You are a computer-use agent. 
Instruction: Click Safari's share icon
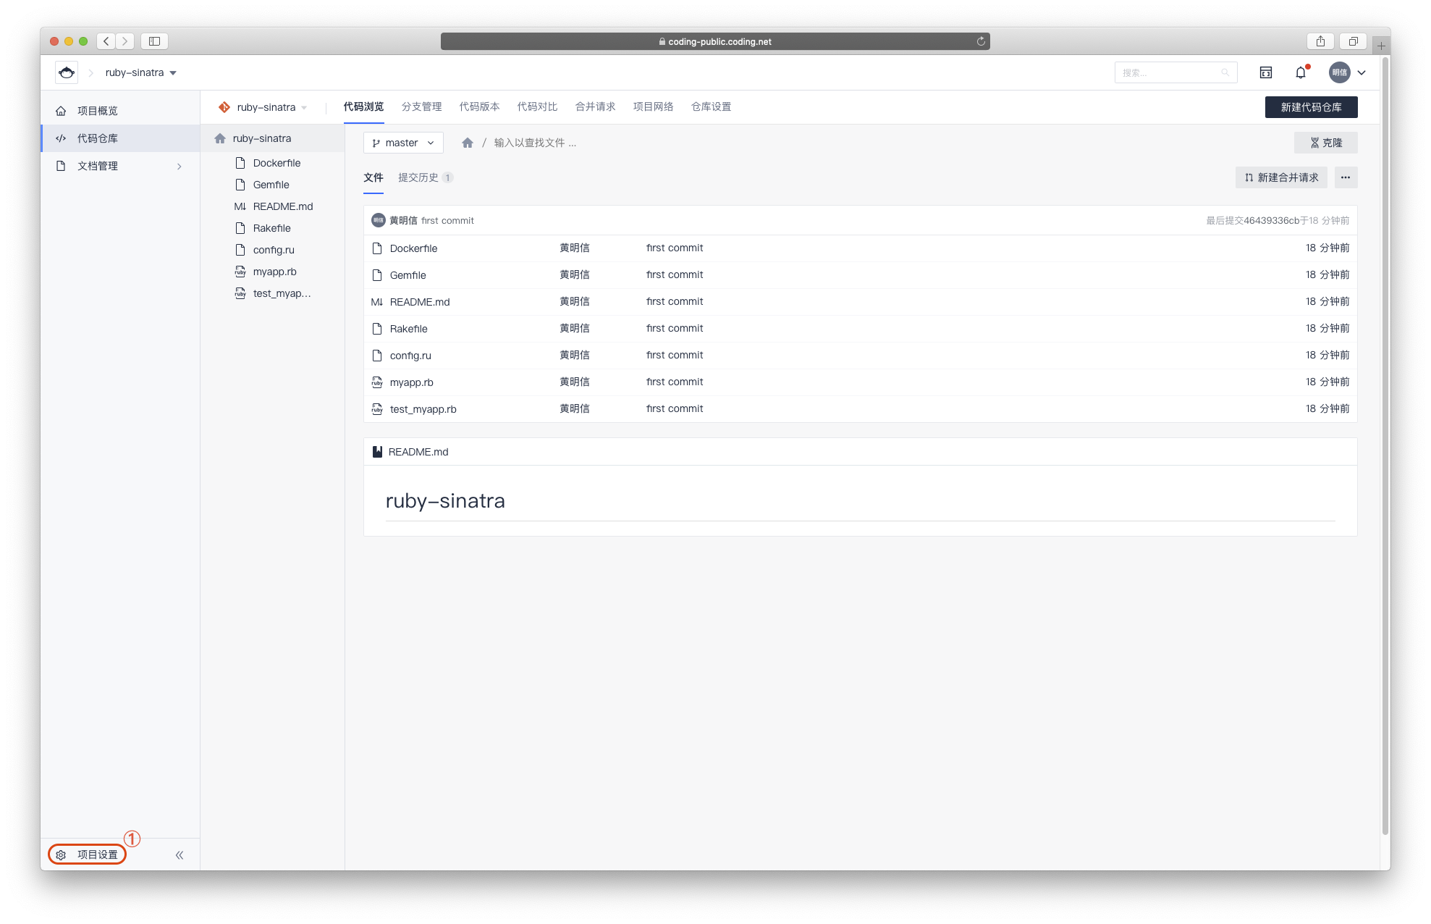tap(1320, 41)
